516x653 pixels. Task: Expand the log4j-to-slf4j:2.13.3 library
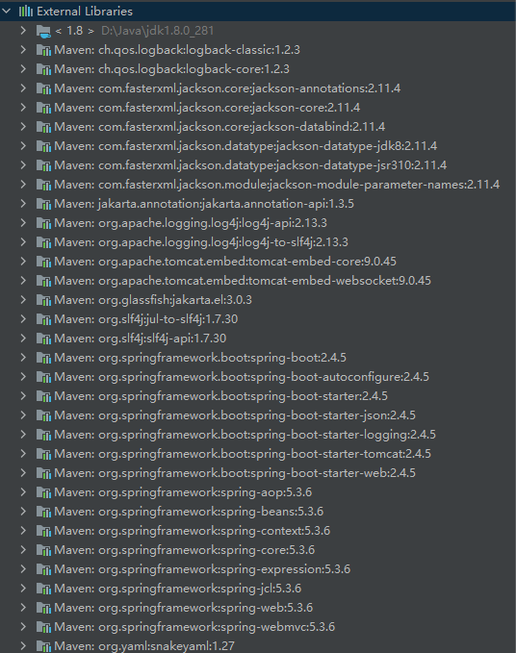tap(23, 242)
